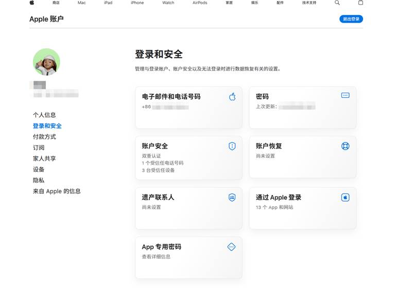396x289 pixels.
Task: Click the Apple 账户 page title
Action: [x=46, y=19]
